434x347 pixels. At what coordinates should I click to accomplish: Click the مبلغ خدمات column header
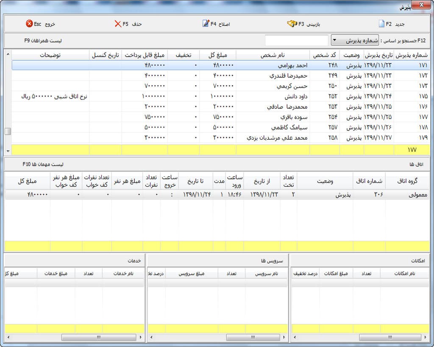(x=56, y=273)
